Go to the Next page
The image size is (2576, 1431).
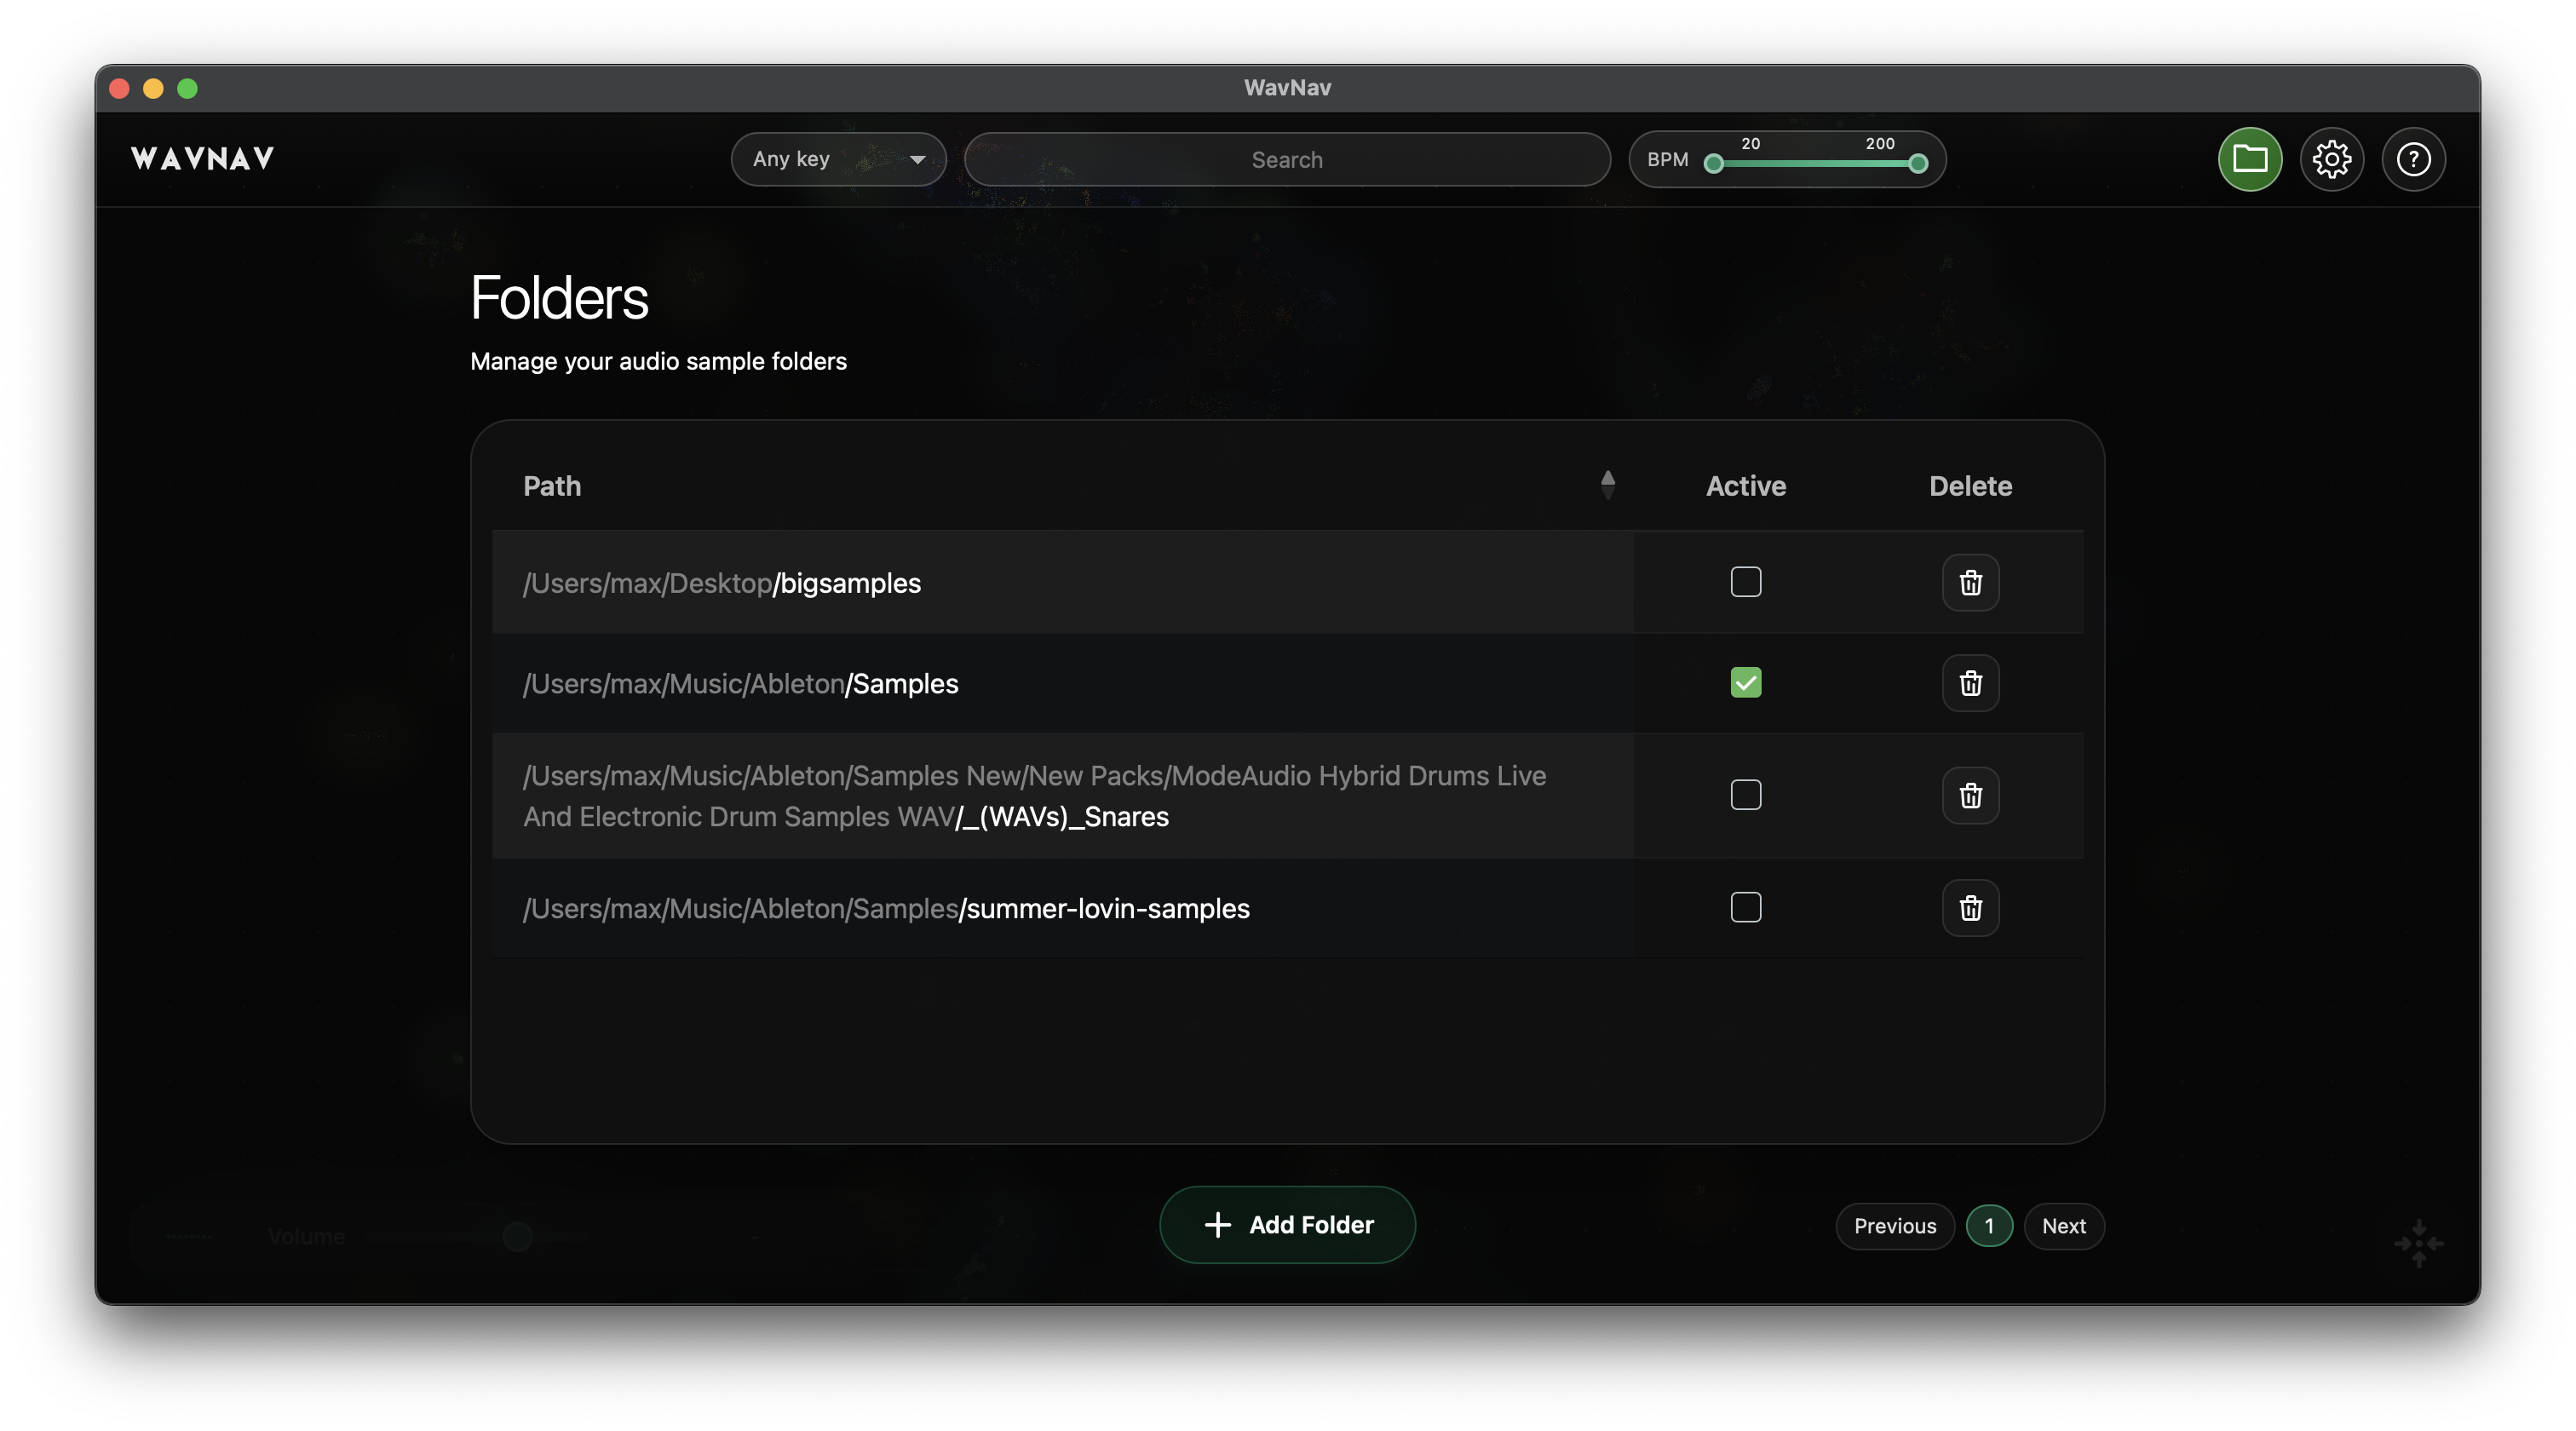2063,1226
